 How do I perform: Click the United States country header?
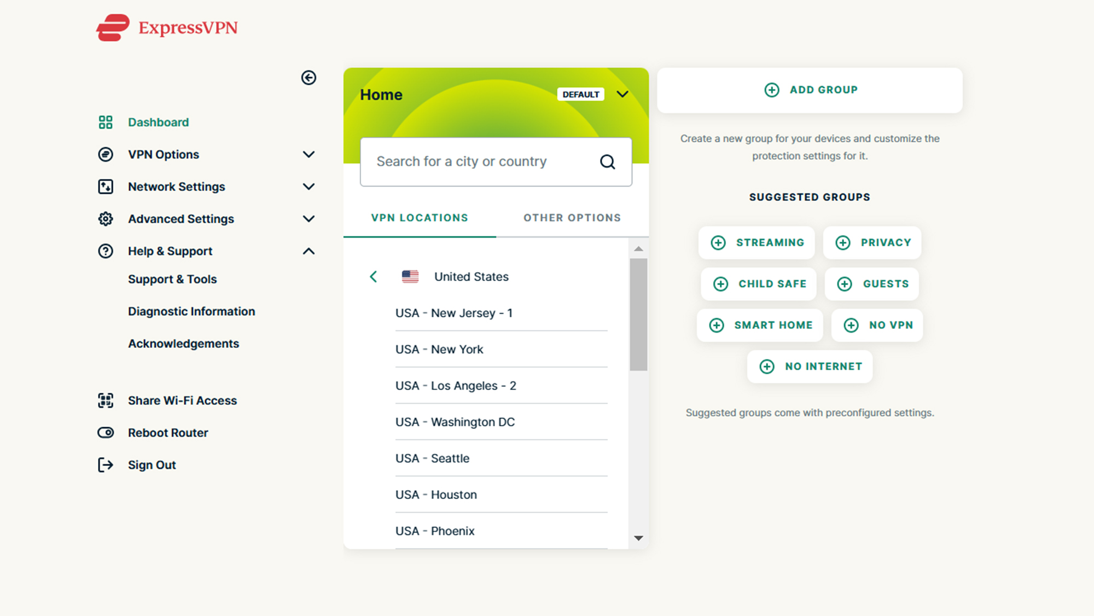pos(472,277)
